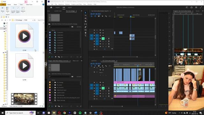
Task: Switch the lower Project panel to freeform view
Action: tap(59, 106)
